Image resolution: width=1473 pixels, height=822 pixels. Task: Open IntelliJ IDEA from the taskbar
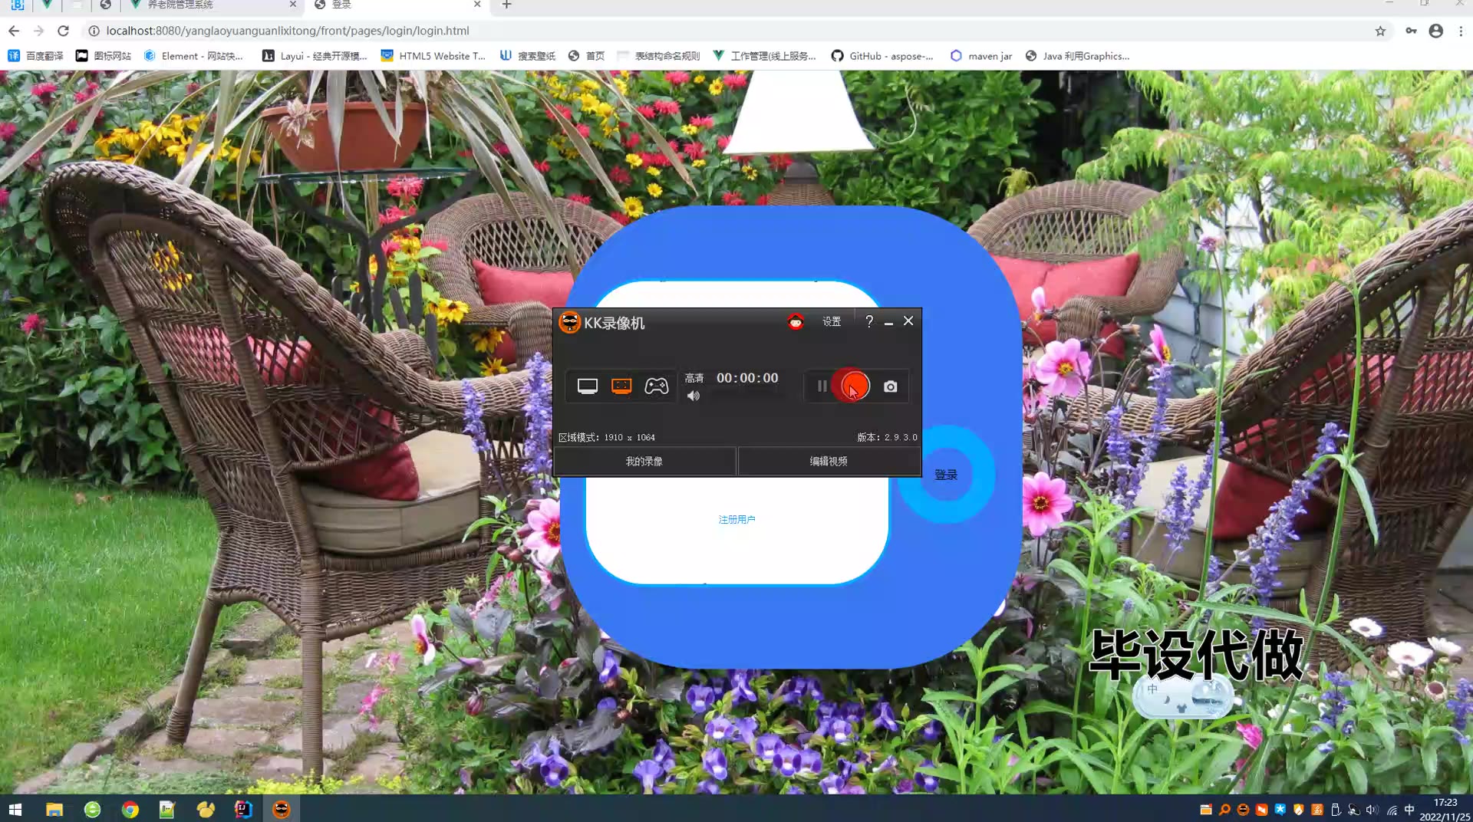tap(243, 809)
